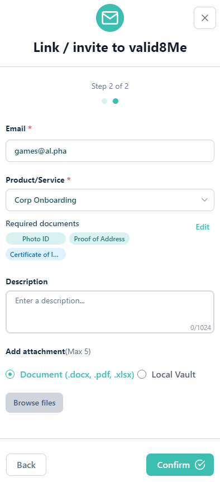Focus the Email input field
The width and height of the screenshot is (220, 482).
(110, 151)
